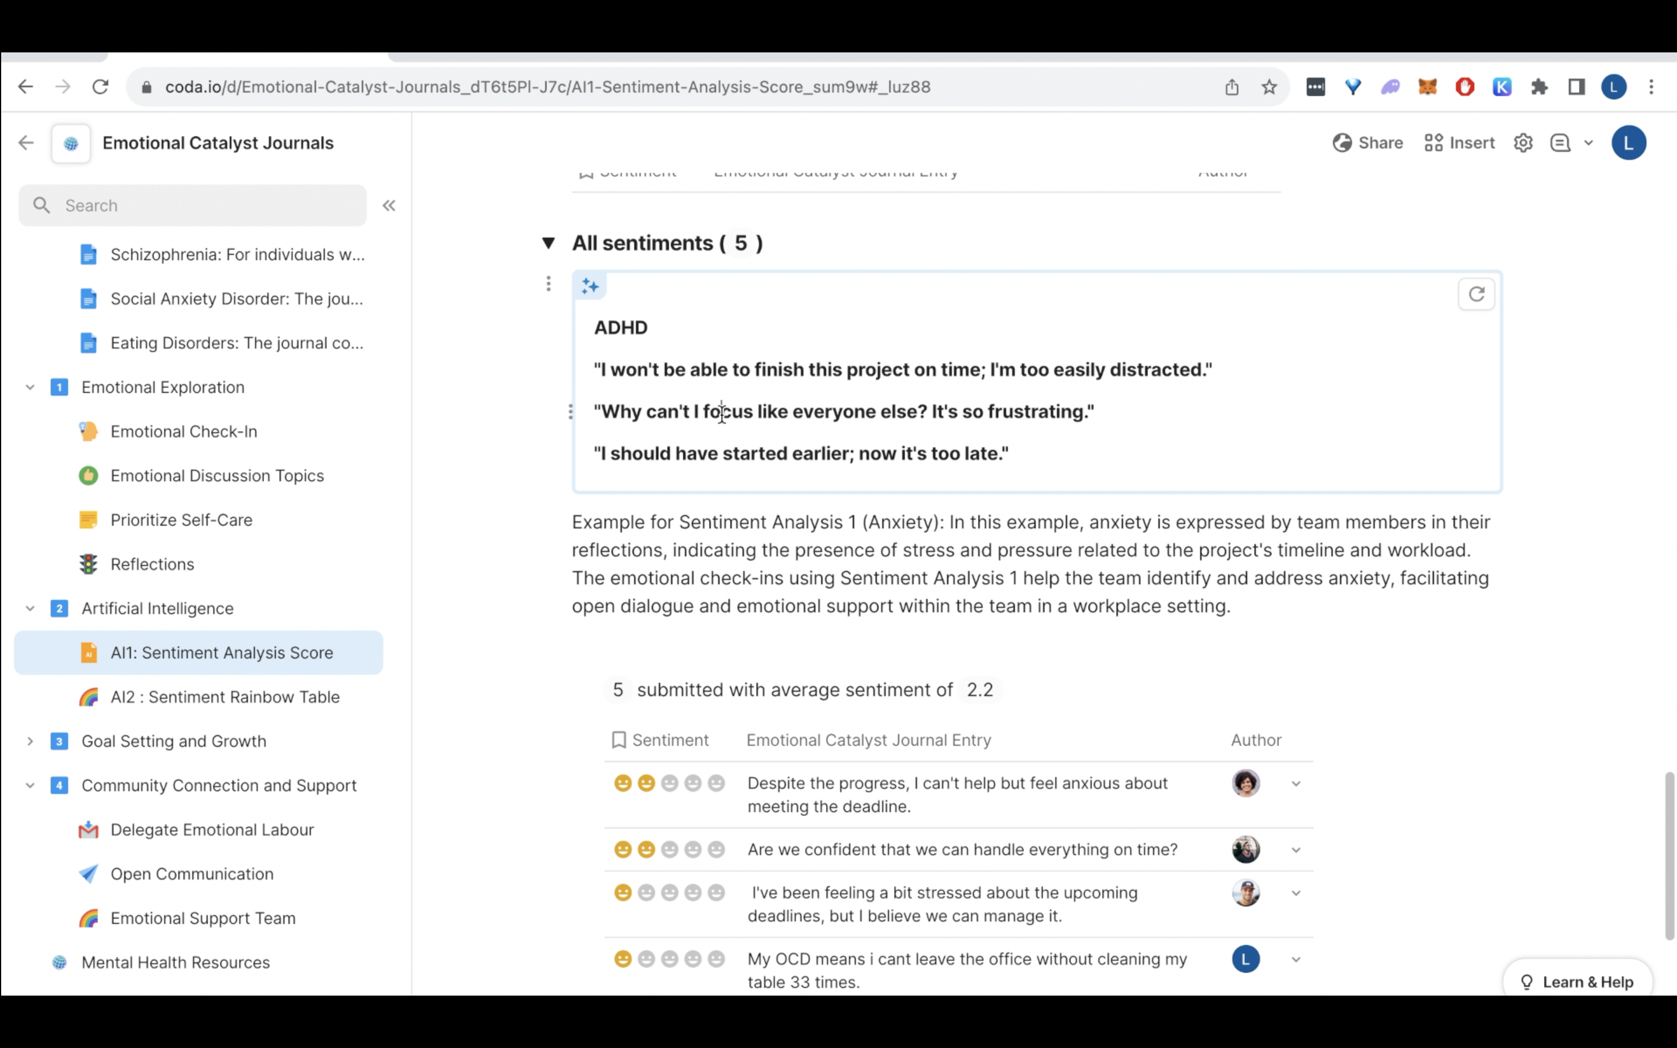Click the refresh AI block button
The width and height of the screenshot is (1677, 1048).
[1476, 295]
